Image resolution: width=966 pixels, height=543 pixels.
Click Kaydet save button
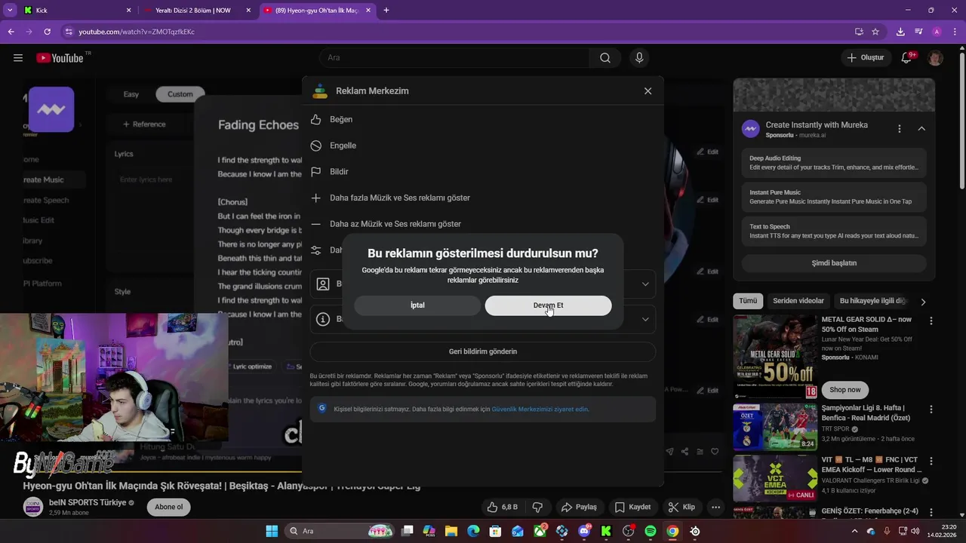(x=632, y=507)
